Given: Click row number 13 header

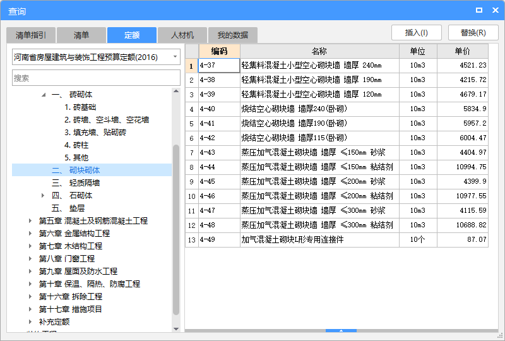Looking at the screenshot, I should coord(192,240).
